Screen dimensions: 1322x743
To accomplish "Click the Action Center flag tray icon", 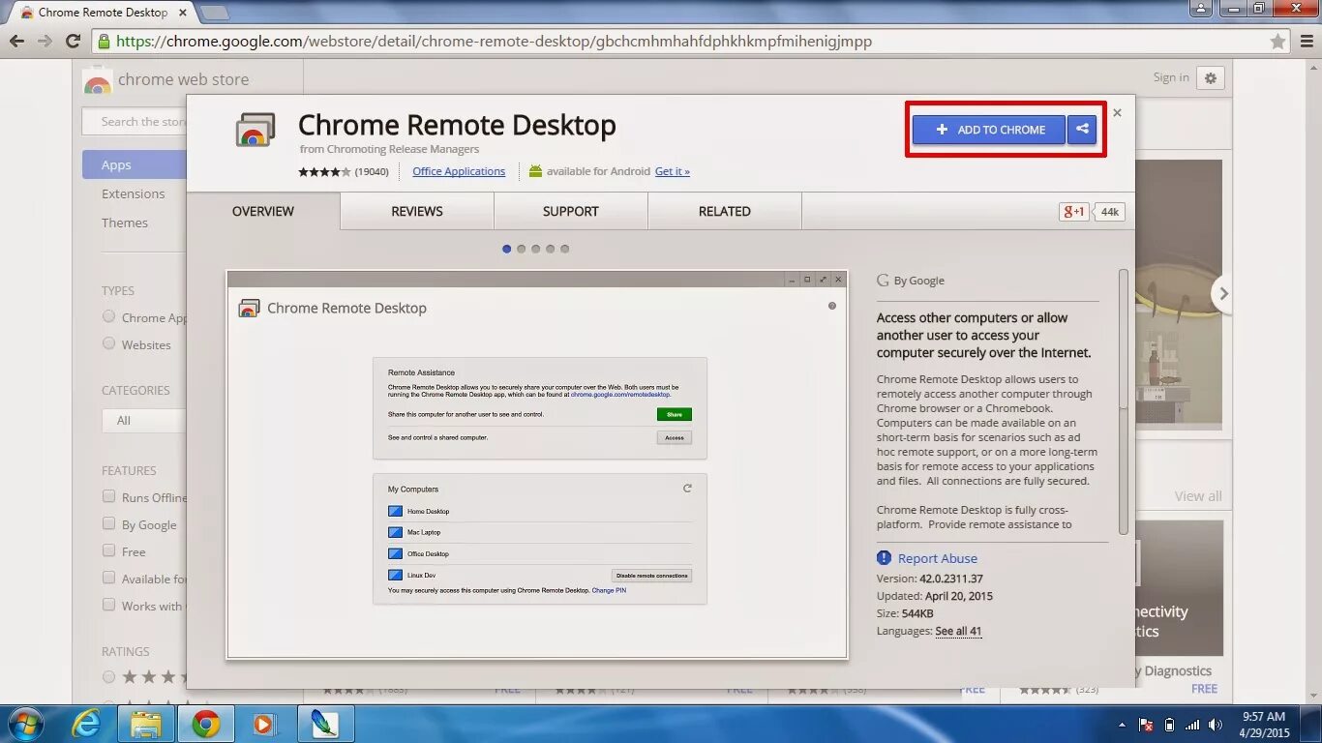I will [x=1146, y=725].
